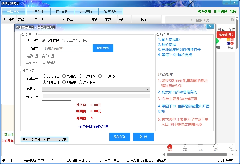This screenshot has height=164, width=240.
Task: Click the 价格 column header
Action: tap(94, 19)
